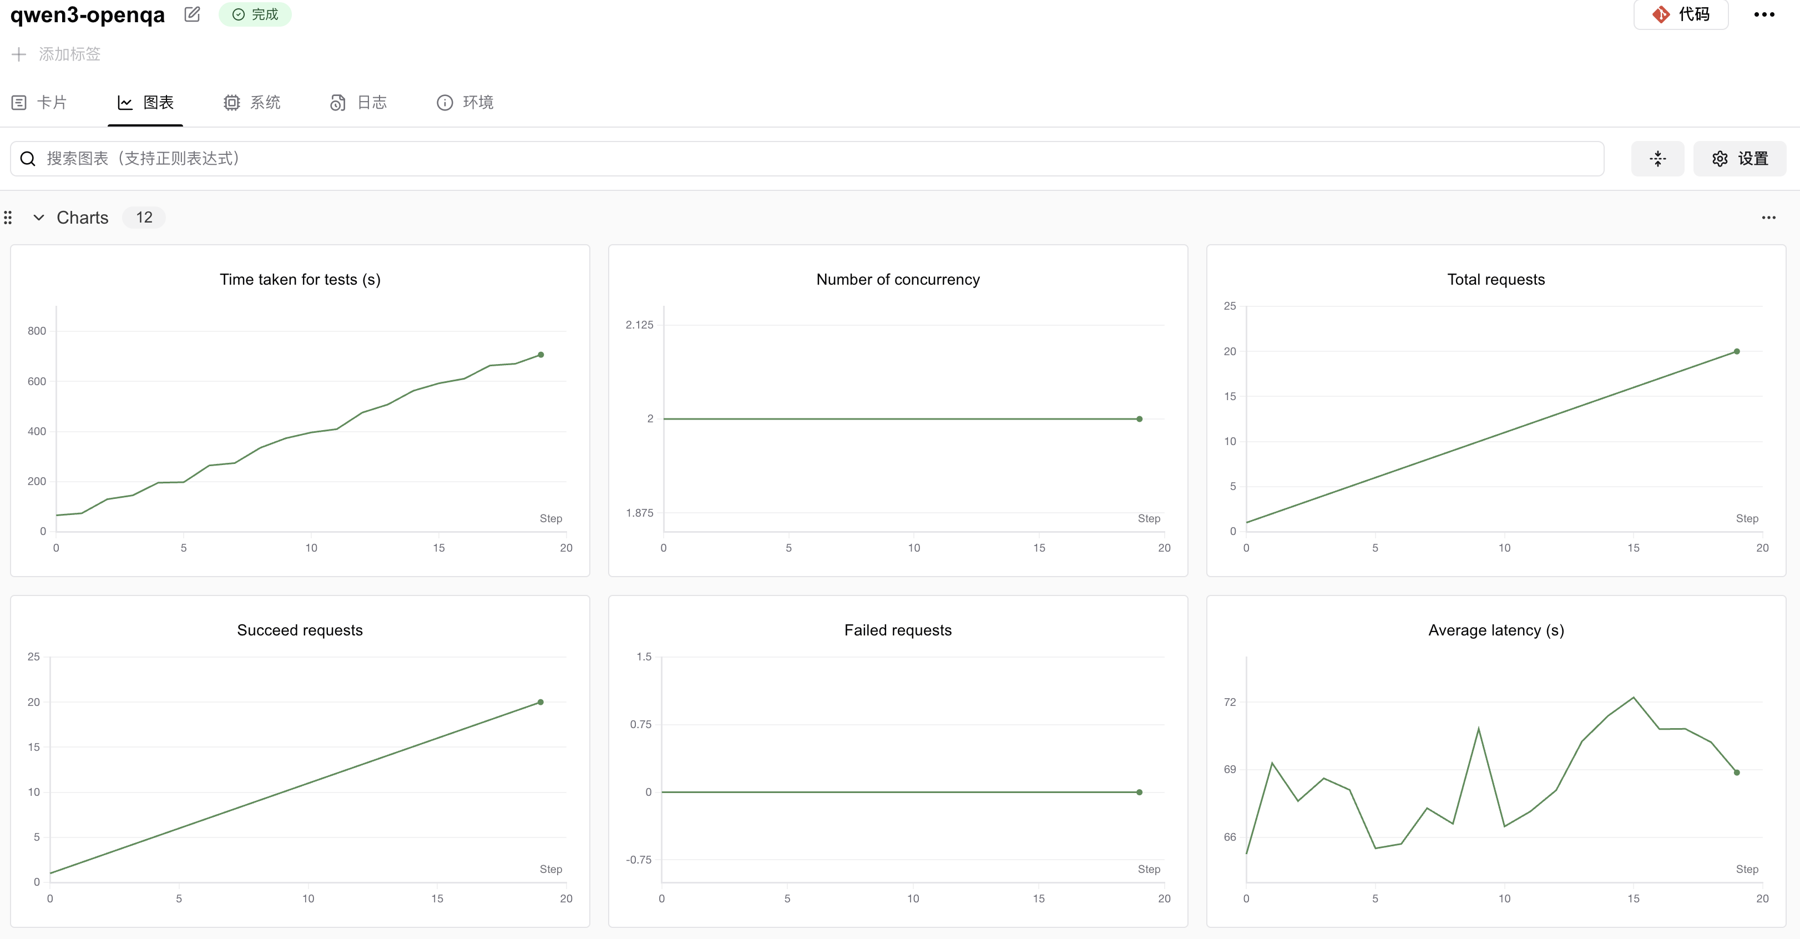Viewport: 1800px width, 939px height.
Task: Open the 环境 environment tab
Action: (466, 103)
